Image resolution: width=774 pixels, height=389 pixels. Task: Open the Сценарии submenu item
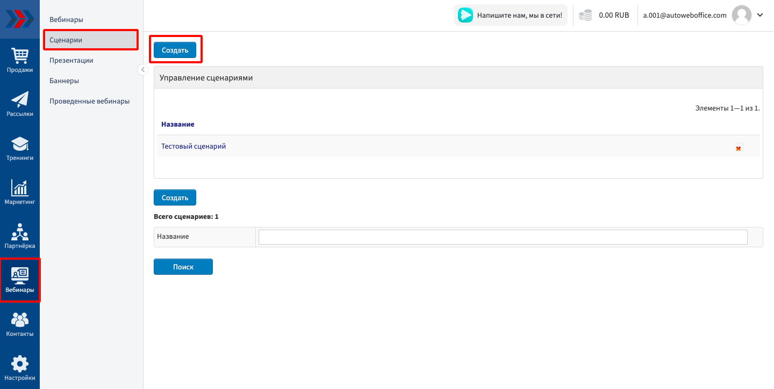(66, 40)
